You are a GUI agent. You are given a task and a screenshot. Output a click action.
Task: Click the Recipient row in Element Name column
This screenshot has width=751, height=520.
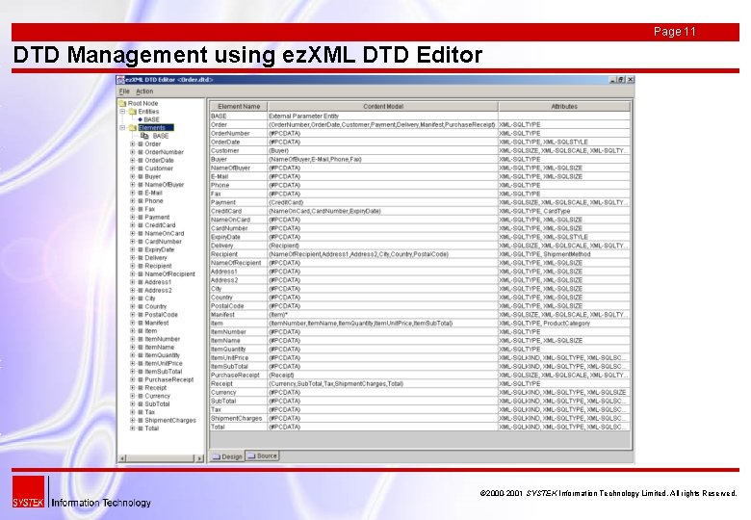tap(239, 254)
